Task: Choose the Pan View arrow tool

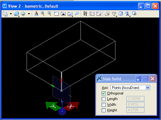Action: click(x=77, y=14)
